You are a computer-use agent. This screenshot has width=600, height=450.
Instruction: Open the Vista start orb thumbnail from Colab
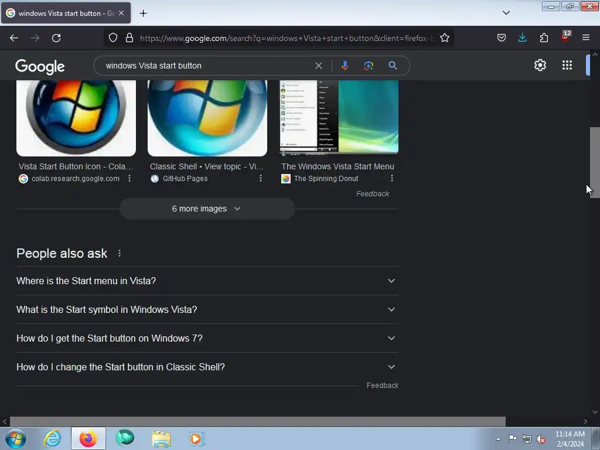coord(76,118)
